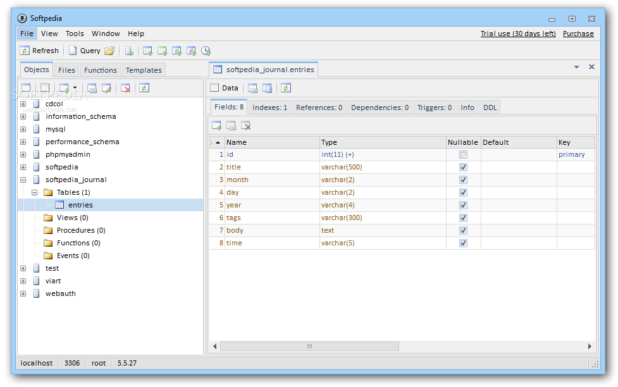Open dropdown arrow next to new object icon
The height and width of the screenshot is (387, 618).
[75, 88]
